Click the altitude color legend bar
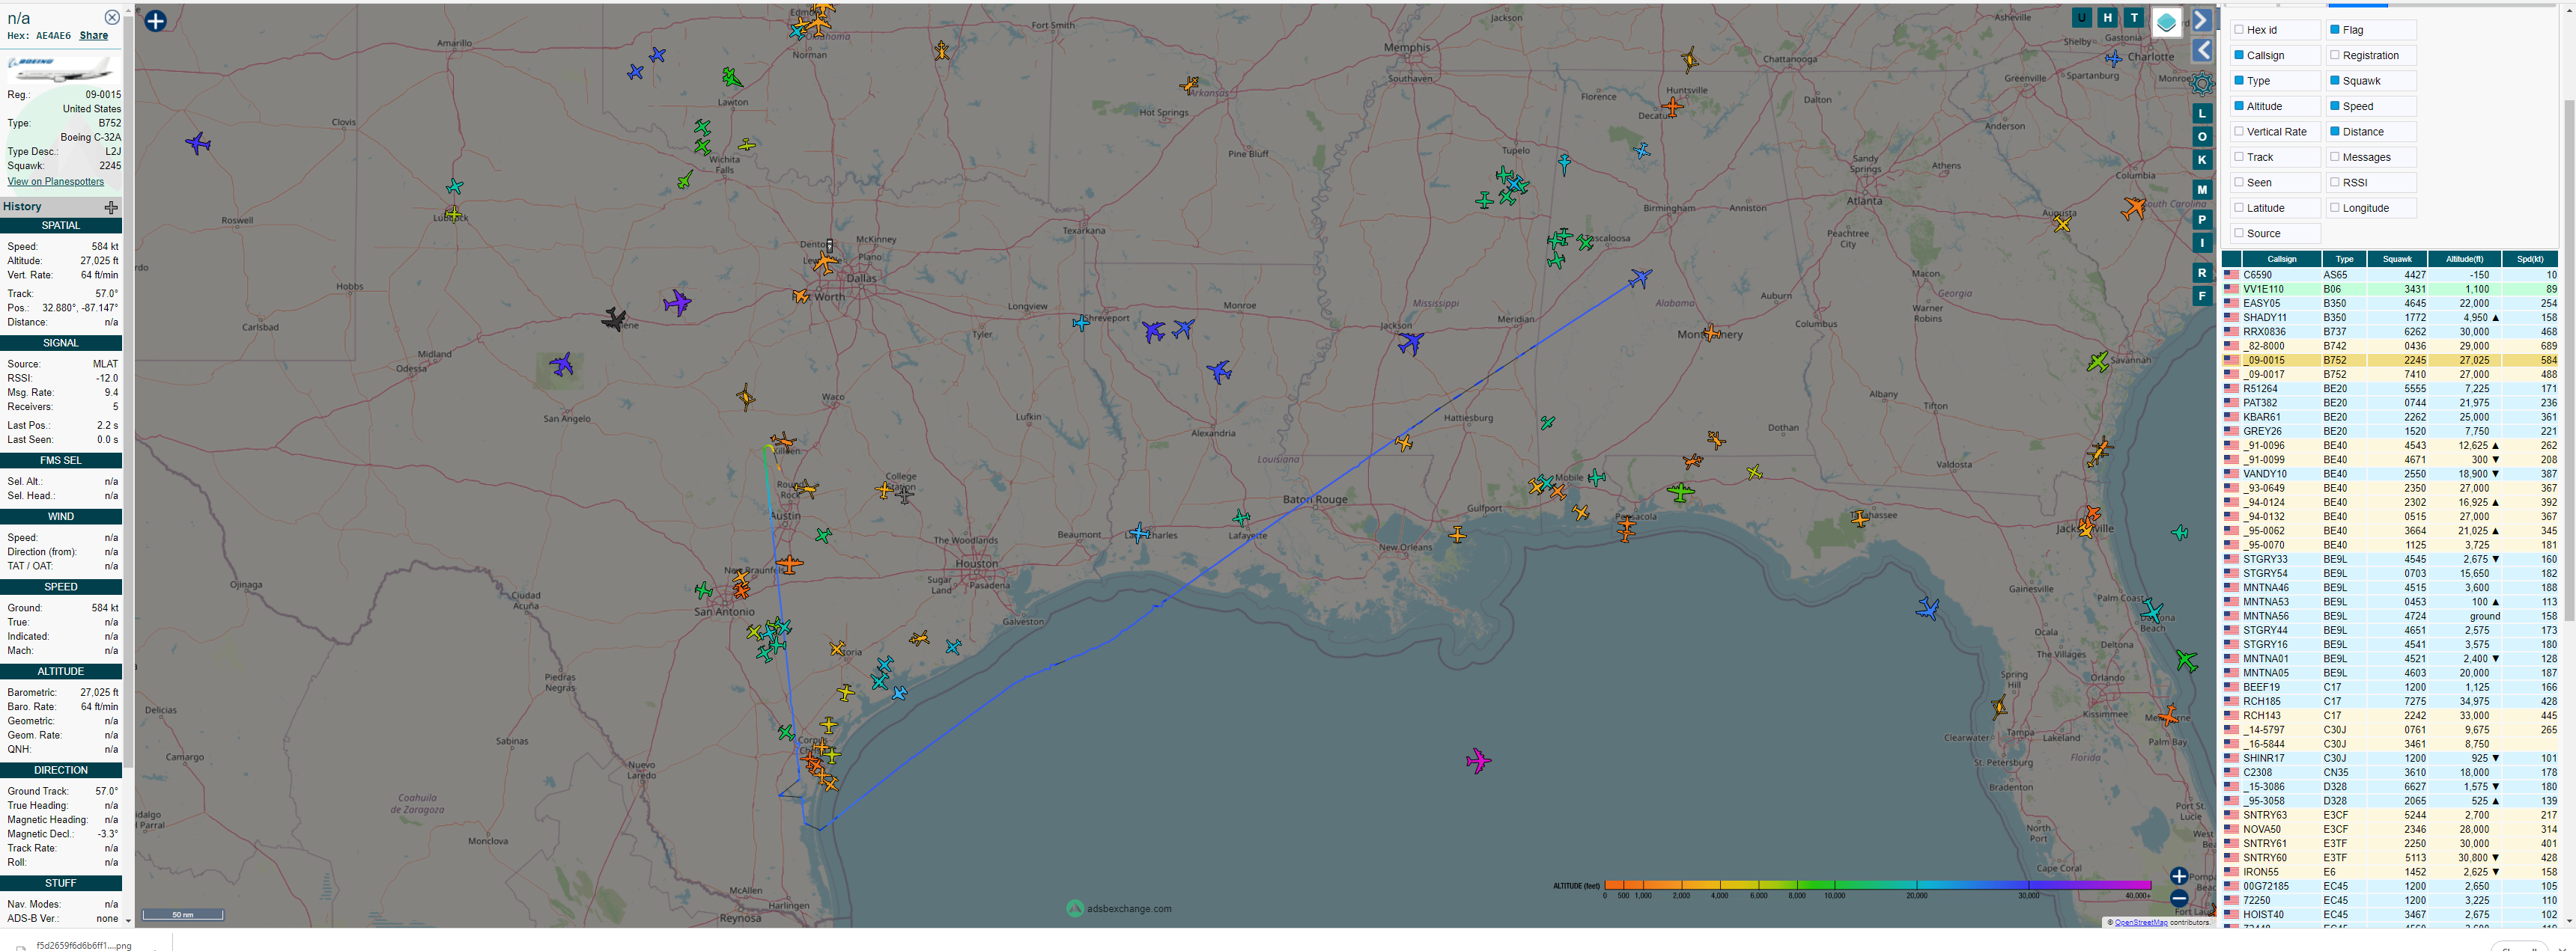The width and height of the screenshot is (2576, 951). pyautogui.click(x=1877, y=885)
